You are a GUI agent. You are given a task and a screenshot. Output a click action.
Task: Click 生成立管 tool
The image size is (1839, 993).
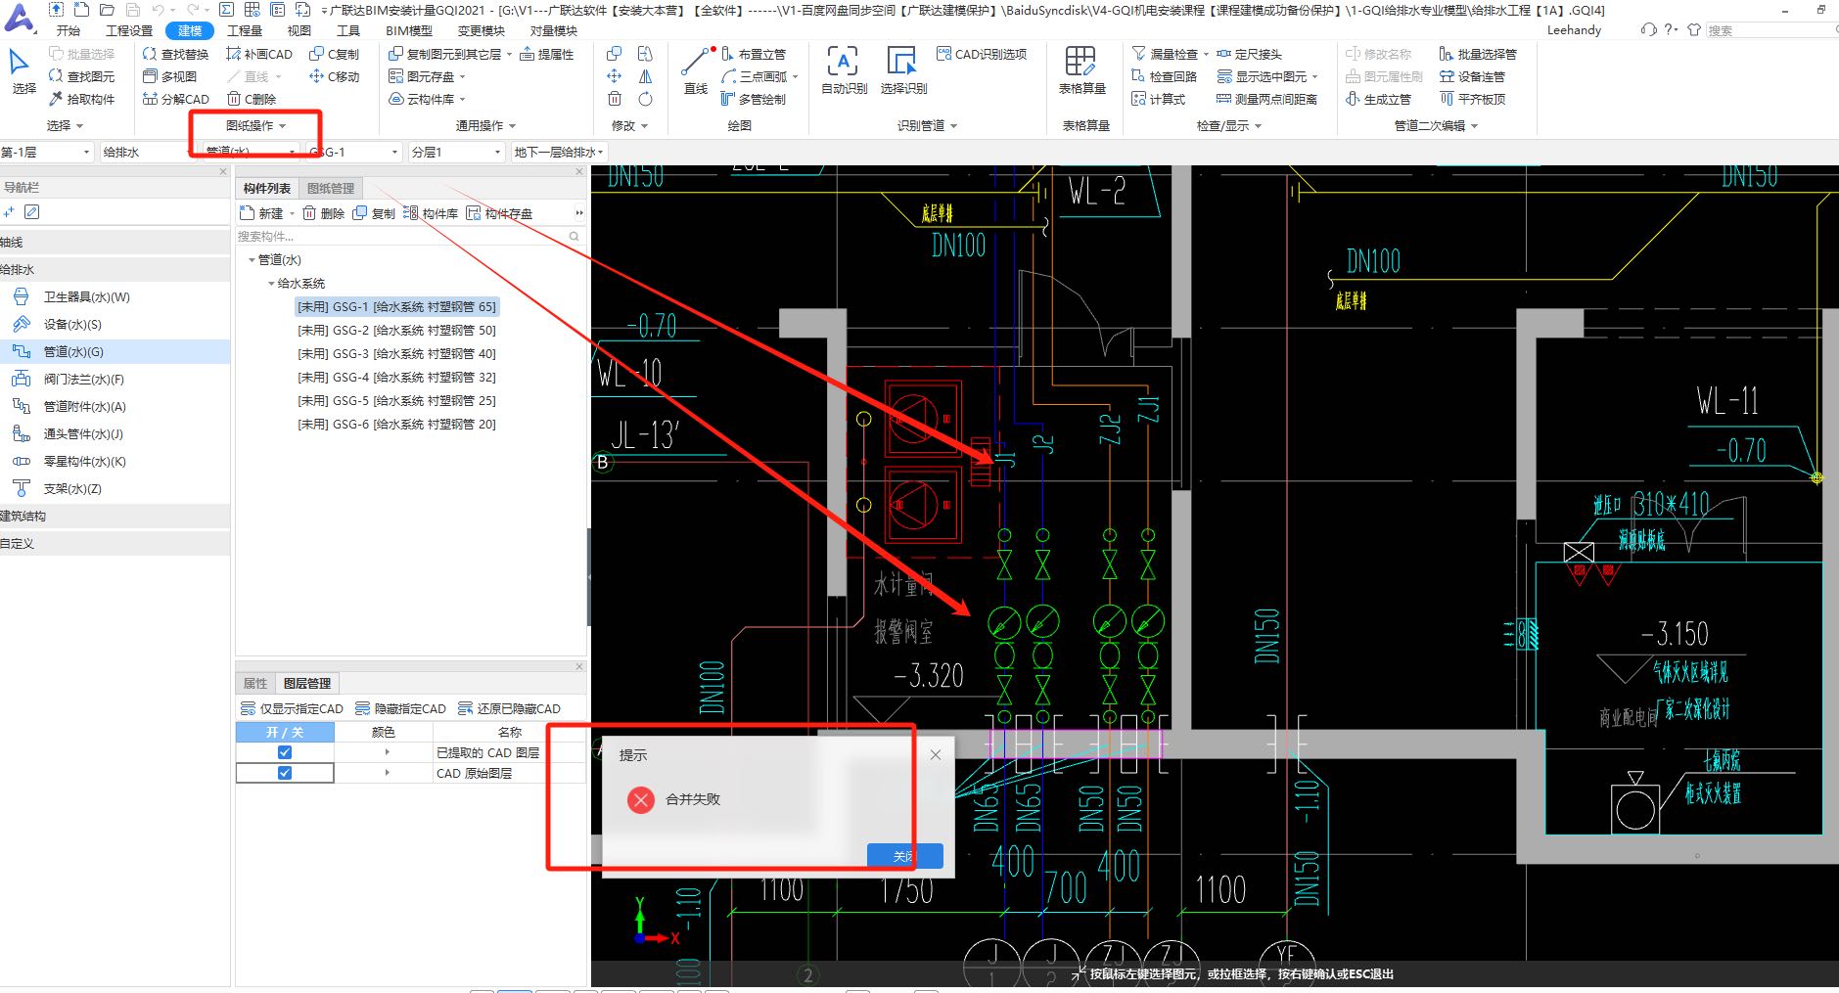(1378, 99)
